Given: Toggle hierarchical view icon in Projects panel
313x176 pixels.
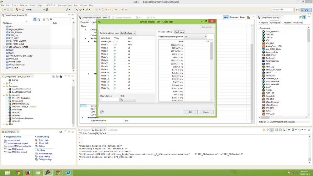Looking at the screenshot, I should (x=35, y=19).
